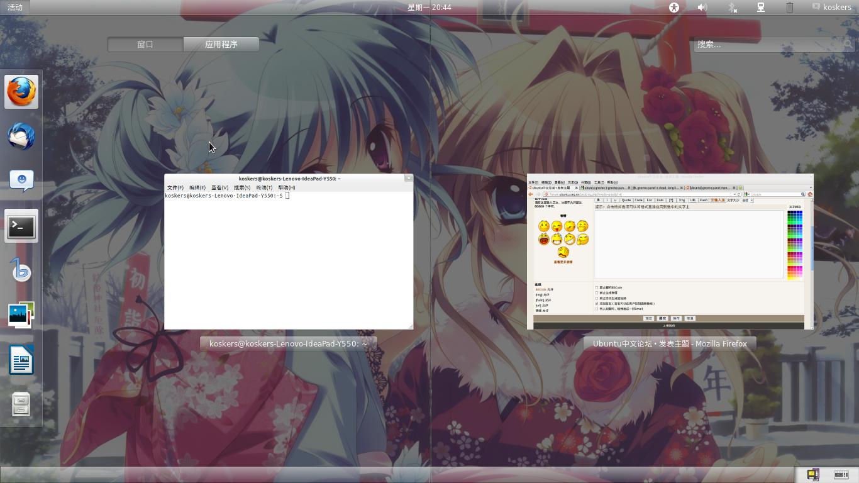Toggle the reply Email notification checkbox
This screenshot has height=483, width=859.
[x=597, y=309]
